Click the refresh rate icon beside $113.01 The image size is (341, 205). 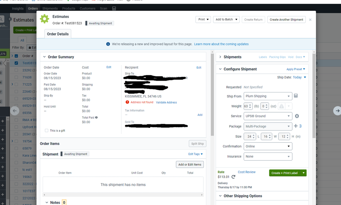(x=233, y=177)
